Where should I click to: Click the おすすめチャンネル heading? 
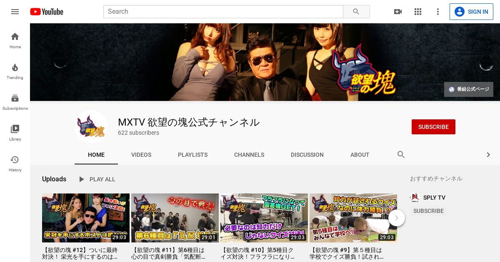436,178
